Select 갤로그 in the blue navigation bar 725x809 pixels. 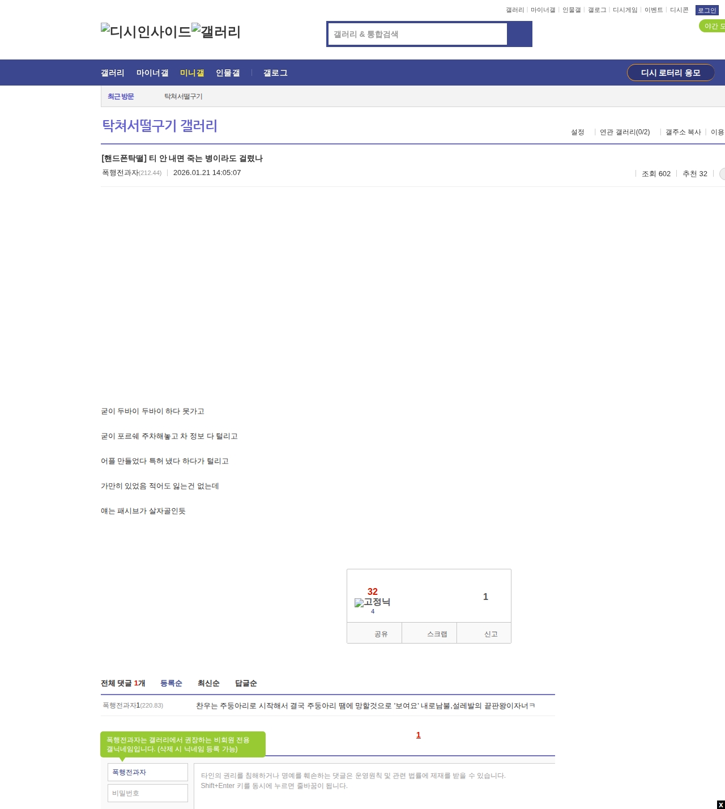pos(275,73)
